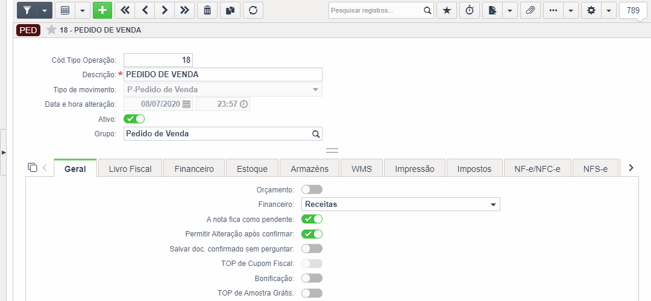Duplicate the current record
The image size is (651, 301).
tap(230, 10)
